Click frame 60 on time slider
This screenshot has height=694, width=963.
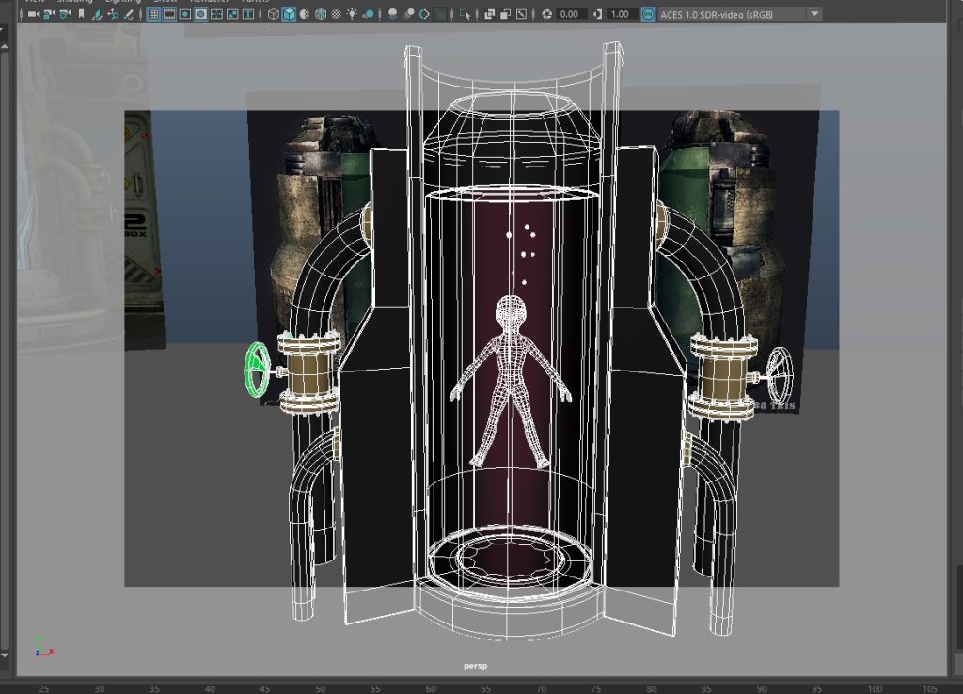pyautogui.click(x=431, y=688)
